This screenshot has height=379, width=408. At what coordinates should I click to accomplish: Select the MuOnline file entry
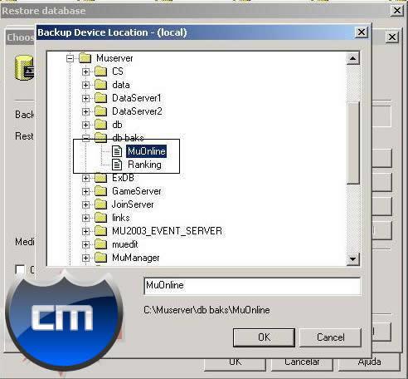click(147, 151)
